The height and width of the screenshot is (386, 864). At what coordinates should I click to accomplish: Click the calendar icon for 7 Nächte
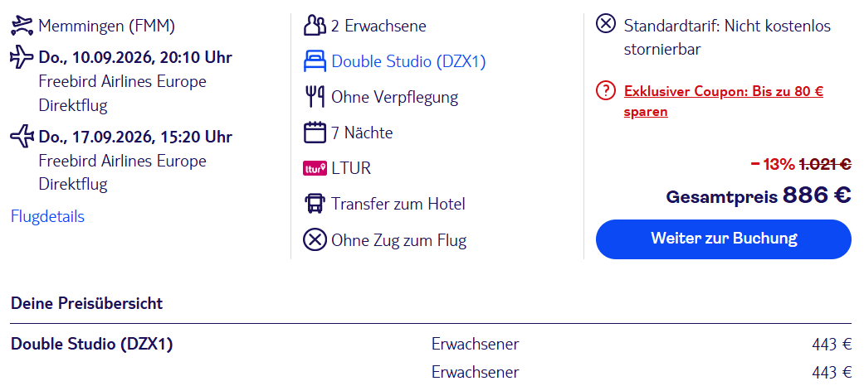click(x=315, y=133)
